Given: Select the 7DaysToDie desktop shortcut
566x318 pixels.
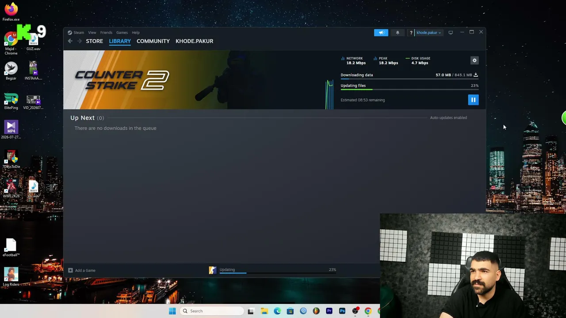Looking at the screenshot, I should point(11,159).
